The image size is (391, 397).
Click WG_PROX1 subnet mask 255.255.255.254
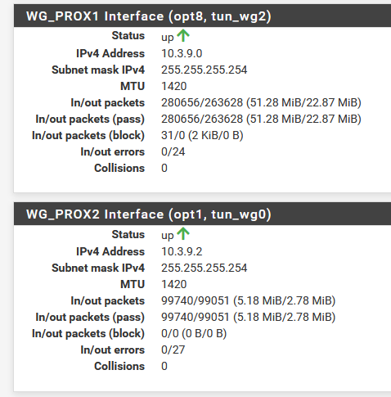pos(204,70)
